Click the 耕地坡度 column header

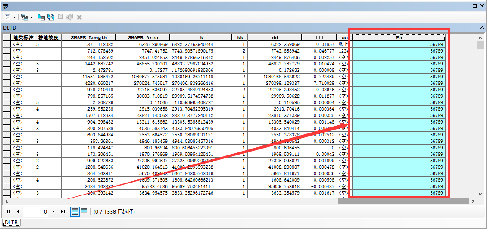(47, 37)
